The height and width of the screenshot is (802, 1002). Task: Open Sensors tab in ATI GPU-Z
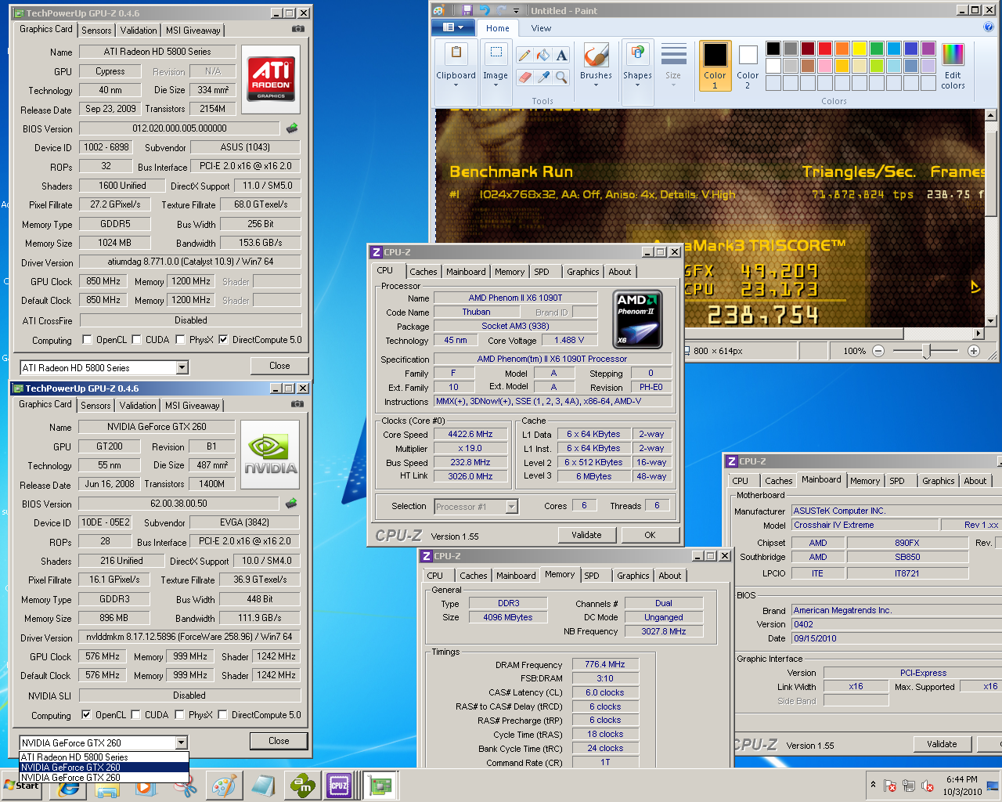(96, 31)
